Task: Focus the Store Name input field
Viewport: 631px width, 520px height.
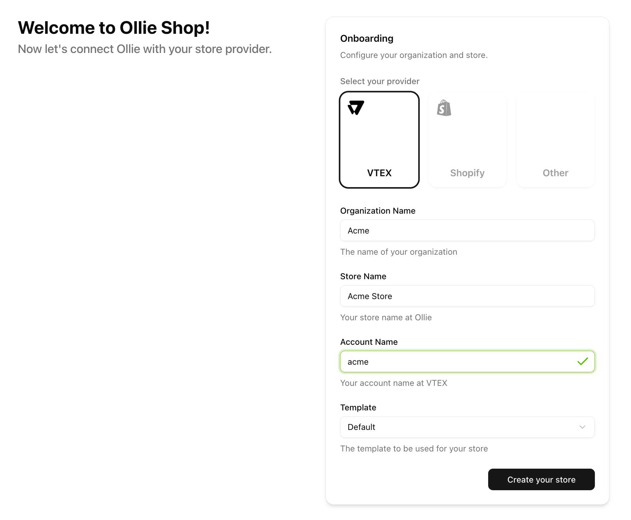Action: (467, 296)
